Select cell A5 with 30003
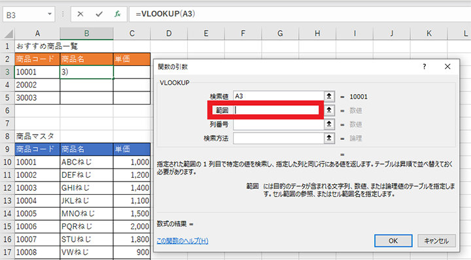This screenshot has height=260, width=471. point(37,98)
